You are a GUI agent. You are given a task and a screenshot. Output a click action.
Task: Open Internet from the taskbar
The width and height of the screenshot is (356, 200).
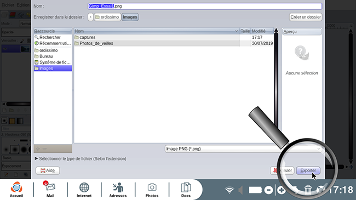pos(84,190)
